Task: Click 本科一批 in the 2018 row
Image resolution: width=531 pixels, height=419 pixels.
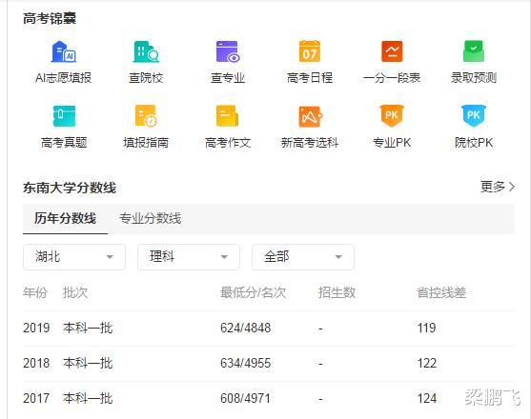Action: pyautogui.click(x=88, y=363)
